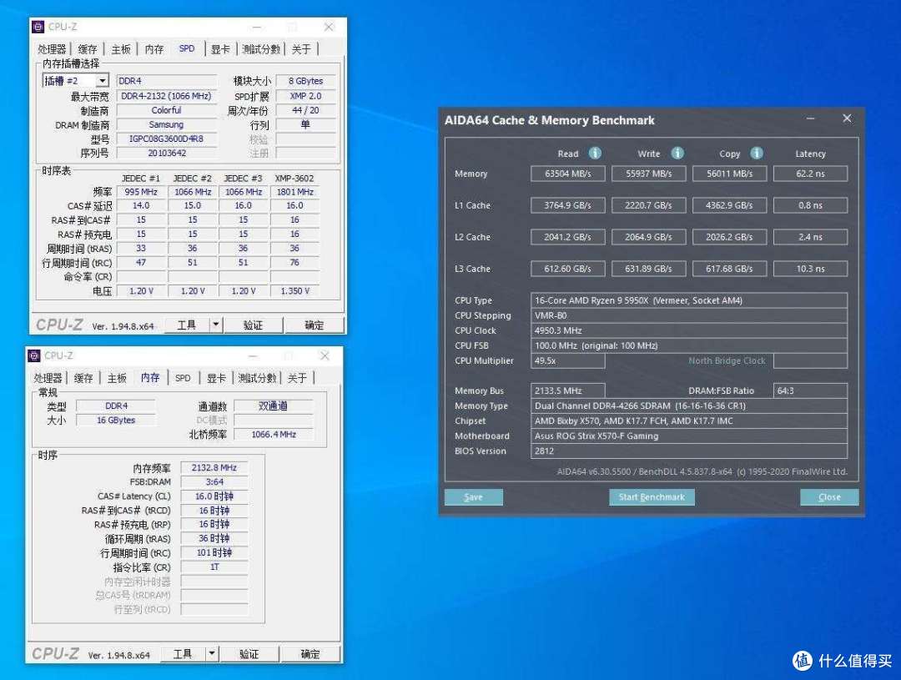This screenshot has height=680, width=901.
Task: Switch to 处理器 tab in the upper CPU-Z window
Action: tap(52, 49)
